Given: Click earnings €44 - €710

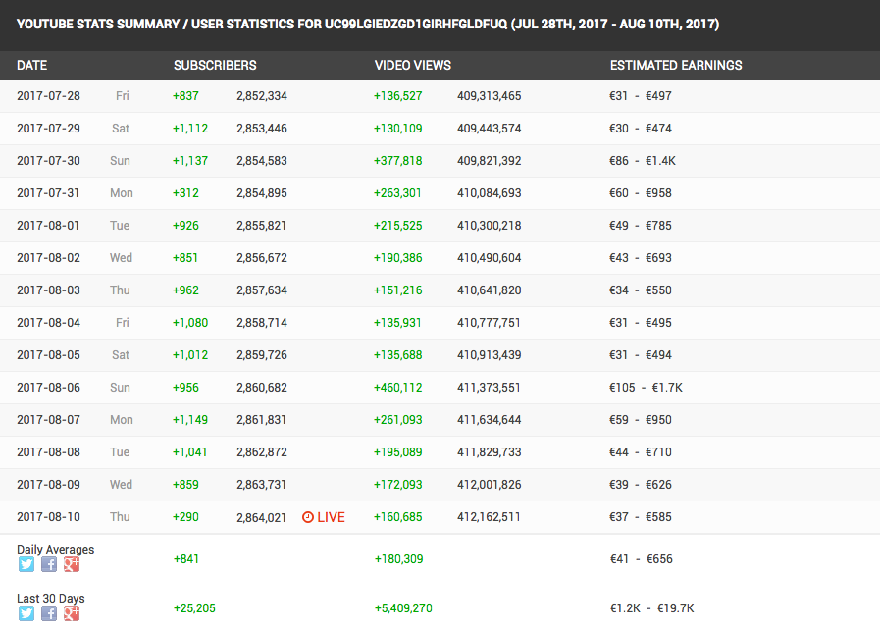Looking at the screenshot, I should click(641, 452).
